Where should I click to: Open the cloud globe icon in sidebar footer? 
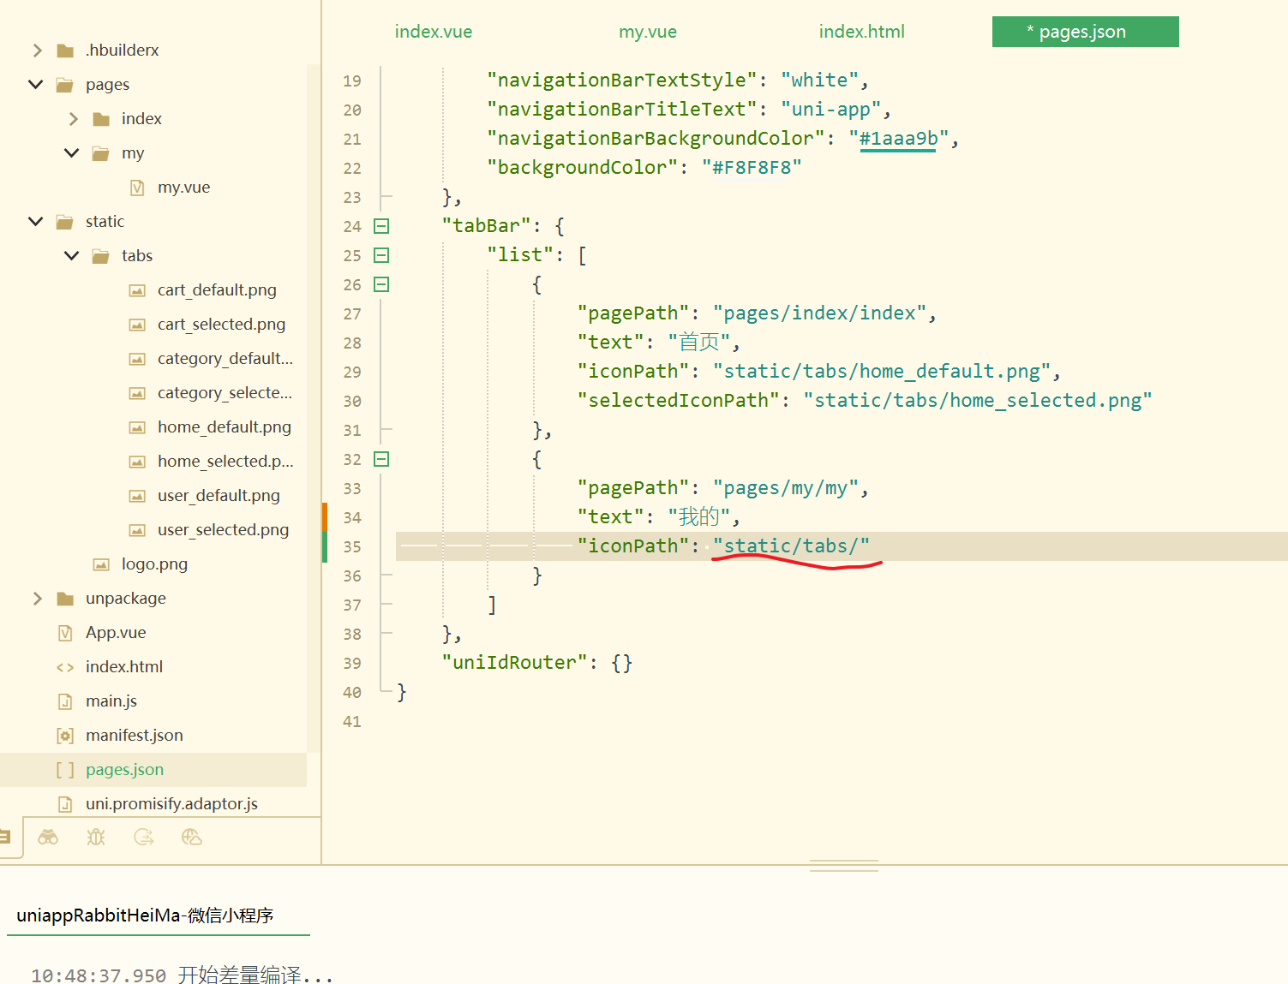click(192, 837)
